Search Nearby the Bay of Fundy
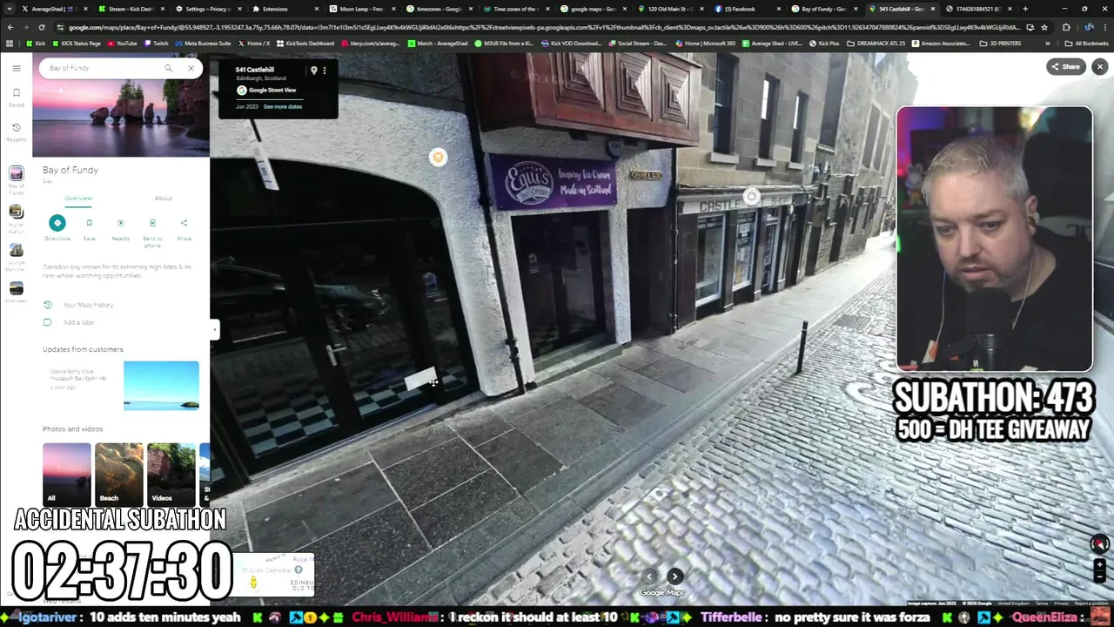This screenshot has height=627, width=1114. [120, 228]
